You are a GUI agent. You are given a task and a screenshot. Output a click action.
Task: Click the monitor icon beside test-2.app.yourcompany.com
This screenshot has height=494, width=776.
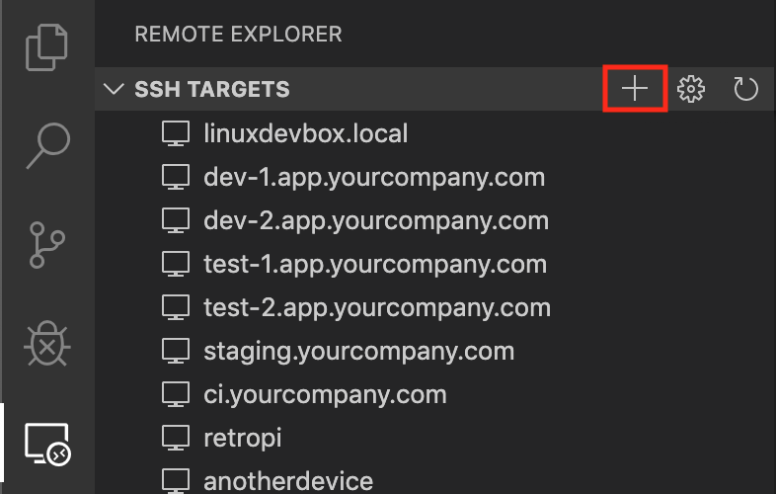[176, 307]
